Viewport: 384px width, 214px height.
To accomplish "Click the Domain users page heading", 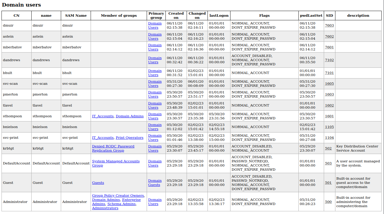I will tap(21, 5).
